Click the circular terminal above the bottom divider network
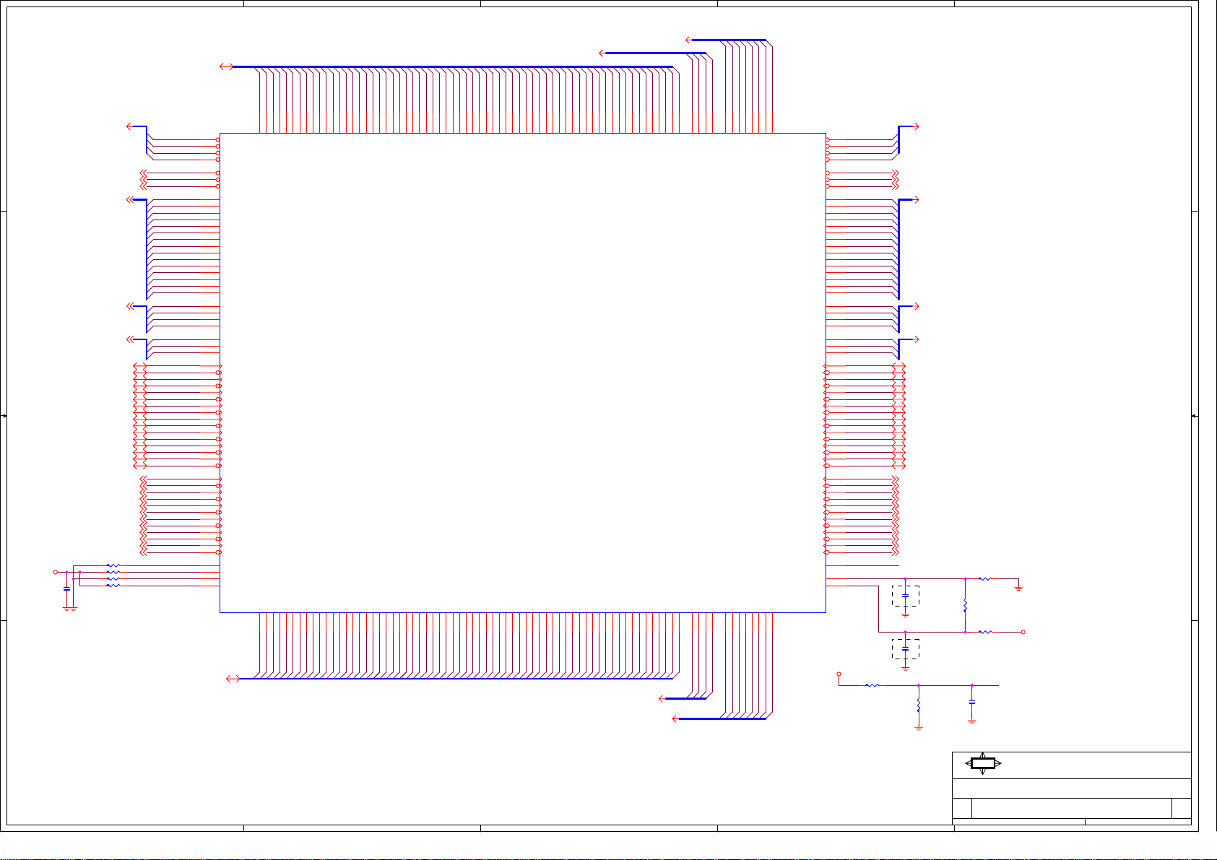This screenshot has width=1217, height=860. [x=839, y=674]
